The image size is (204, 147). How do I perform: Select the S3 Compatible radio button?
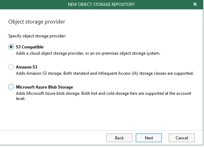pyautogui.click(x=11, y=47)
